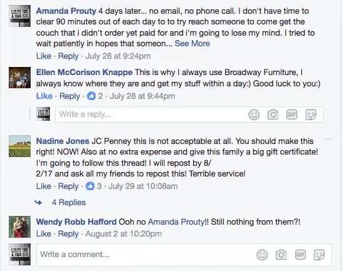
Task: Open sticker picker in reply box
Action: [311, 115]
